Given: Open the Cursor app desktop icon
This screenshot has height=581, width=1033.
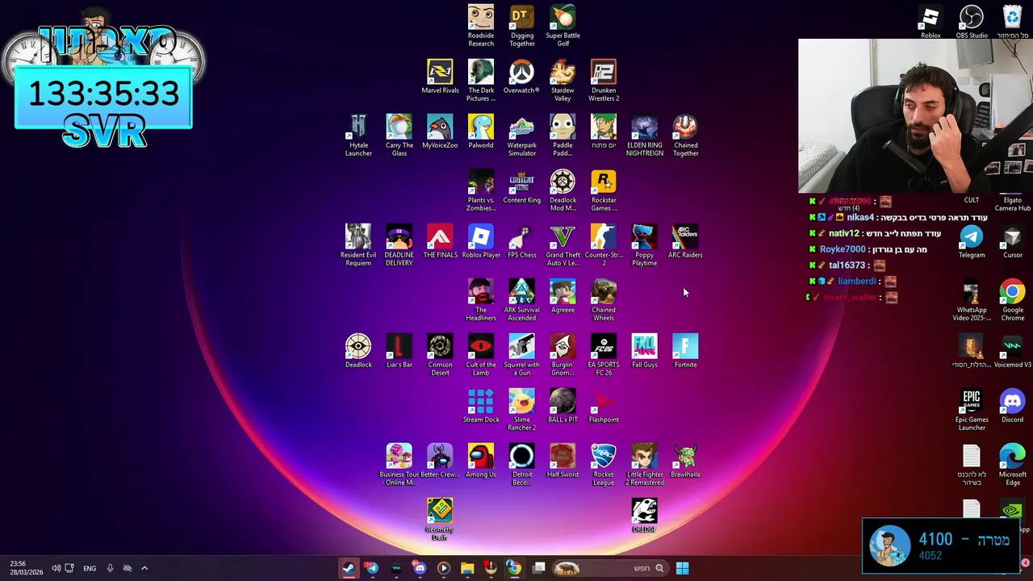Looking at the screenshot, I should click(1012, 241).
